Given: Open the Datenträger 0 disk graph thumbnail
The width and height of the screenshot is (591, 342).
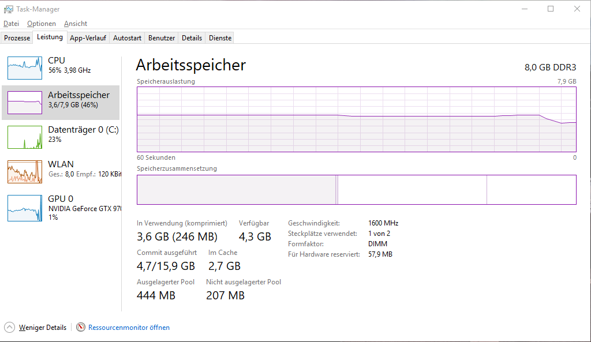Looking at the screenshot, I should pyautogui.click(x=25, y=137).
